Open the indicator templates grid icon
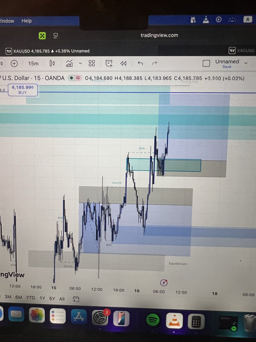Viewport: 256px width, 342px height. (x=92, y=63)
